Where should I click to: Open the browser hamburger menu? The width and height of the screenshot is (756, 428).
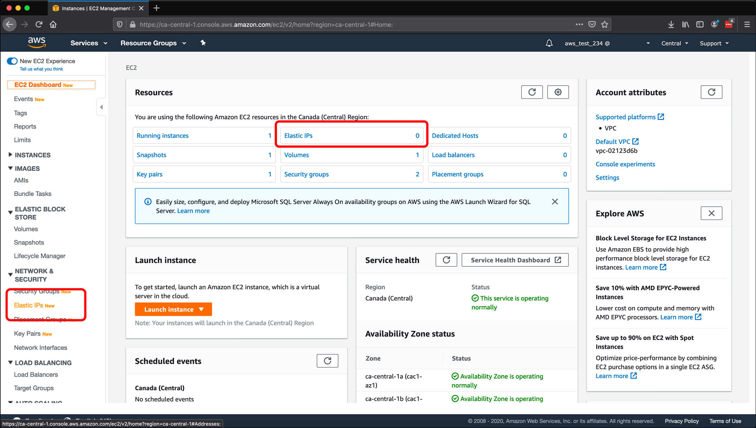[x=747, y=25]
